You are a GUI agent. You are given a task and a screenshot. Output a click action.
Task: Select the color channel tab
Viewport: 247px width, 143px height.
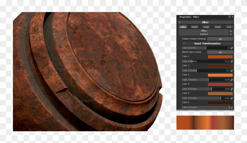coord(183,27)
